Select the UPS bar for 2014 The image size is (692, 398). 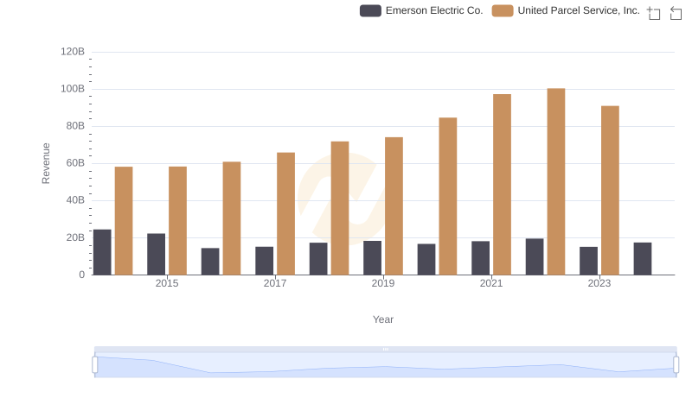coord(124,220)
